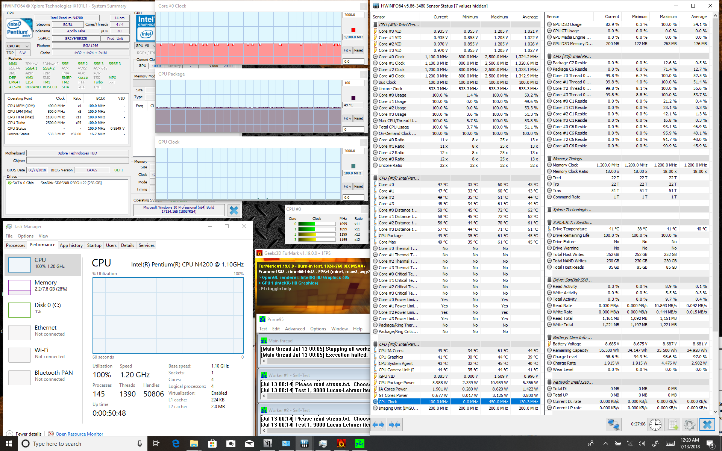
Task: Open FurMark from the Windows taskbar
Action: pyautogui.click(x=341, y=443)
